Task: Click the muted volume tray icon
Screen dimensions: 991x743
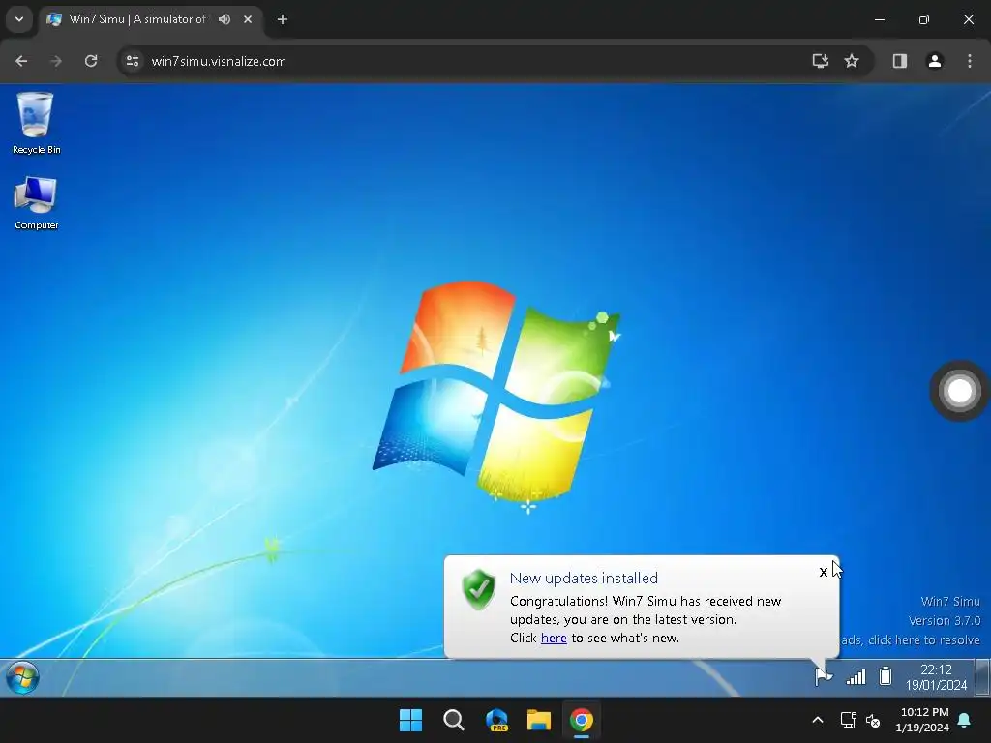Action: 873,720
